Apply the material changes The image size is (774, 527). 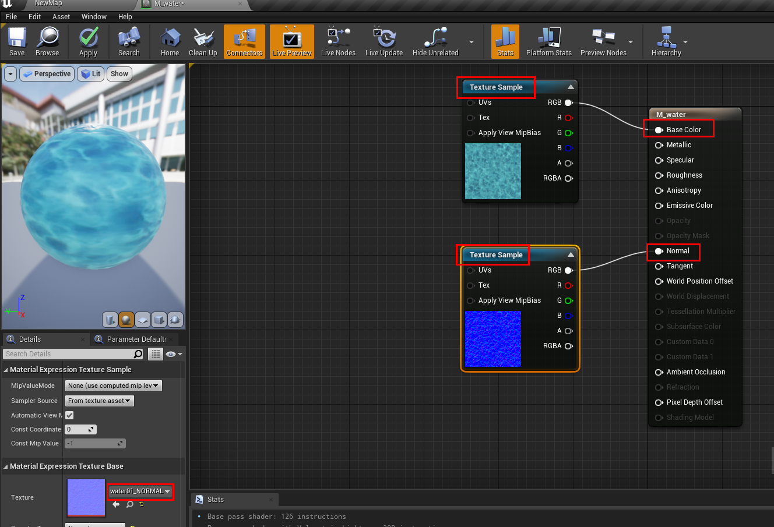tap(89, 42)
